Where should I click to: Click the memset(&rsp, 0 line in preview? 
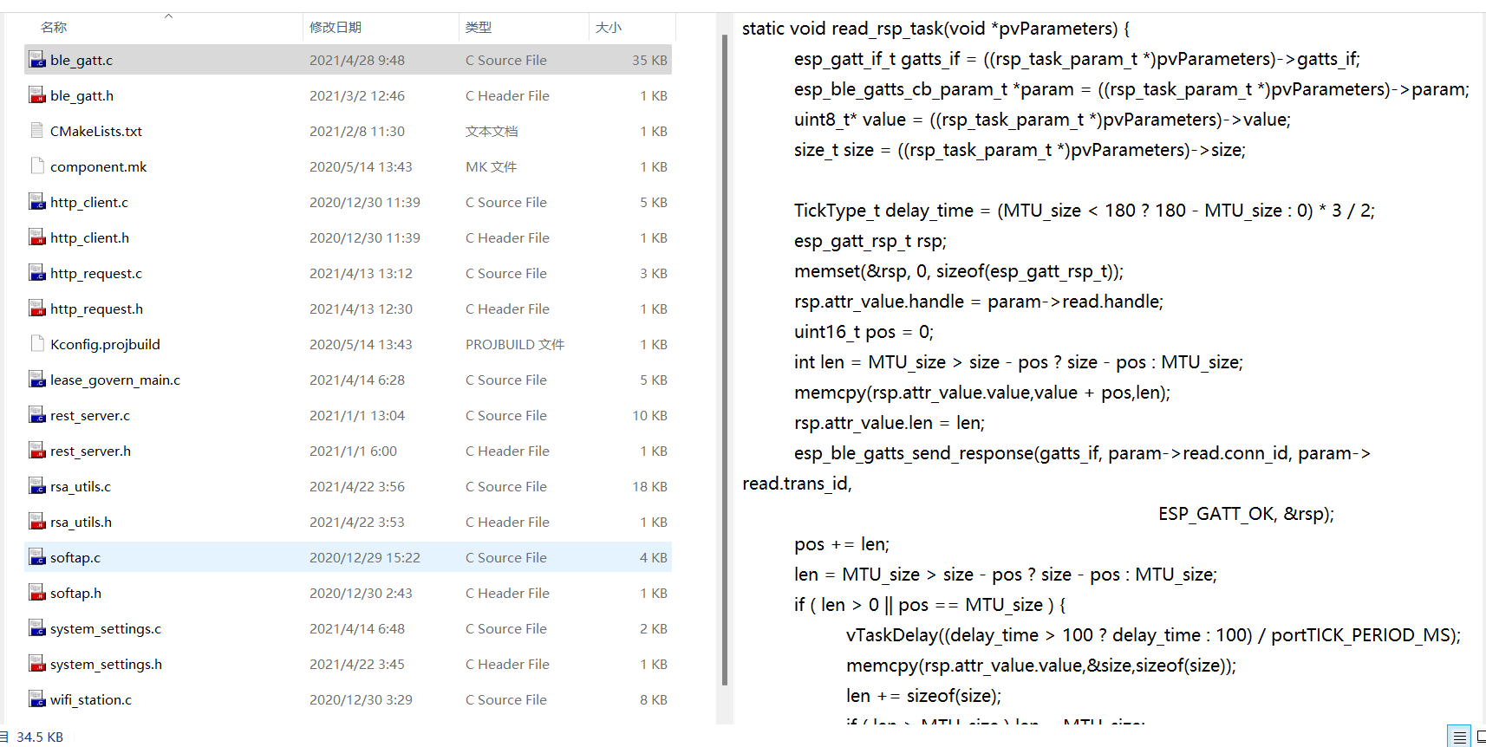tap(959, 271)
